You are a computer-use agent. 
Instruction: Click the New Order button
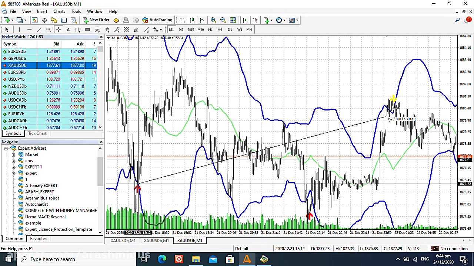coord(96,20)
